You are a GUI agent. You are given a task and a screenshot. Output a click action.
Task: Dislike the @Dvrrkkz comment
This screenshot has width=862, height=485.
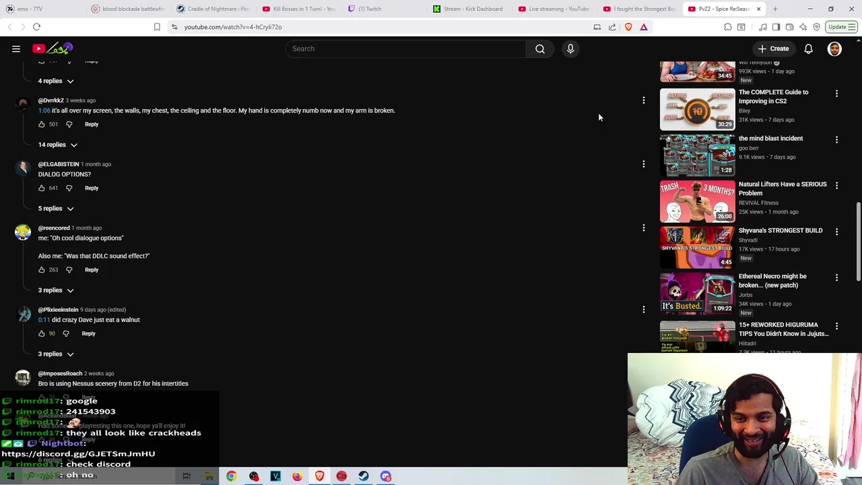[69, 124]
